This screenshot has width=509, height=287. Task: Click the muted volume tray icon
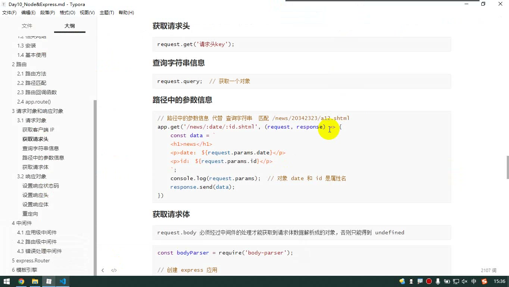pos(465,281)
